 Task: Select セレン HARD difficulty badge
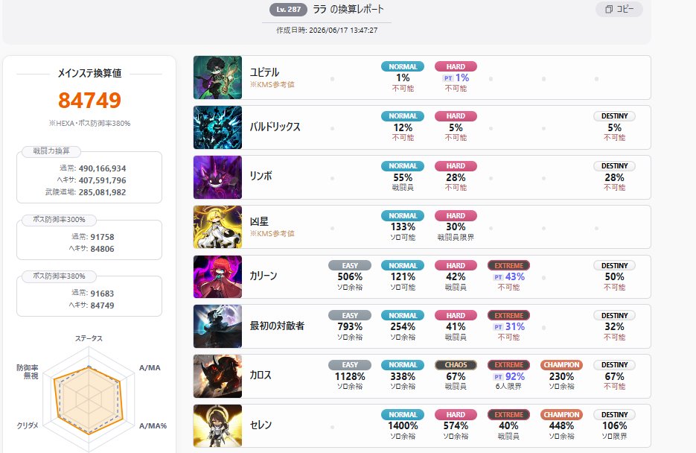pos(456,414)
